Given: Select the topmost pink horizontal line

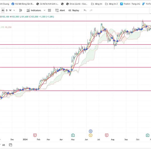Looking at the screenshot, I should click(x=75, y=21).
